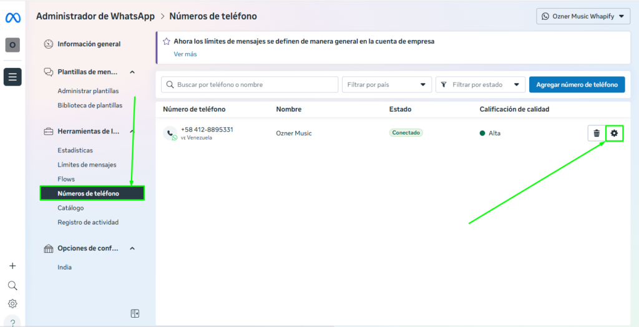This screenshot has width=639, height=327.
Task: Go to Información general
Action: click(x=89, y=44)
